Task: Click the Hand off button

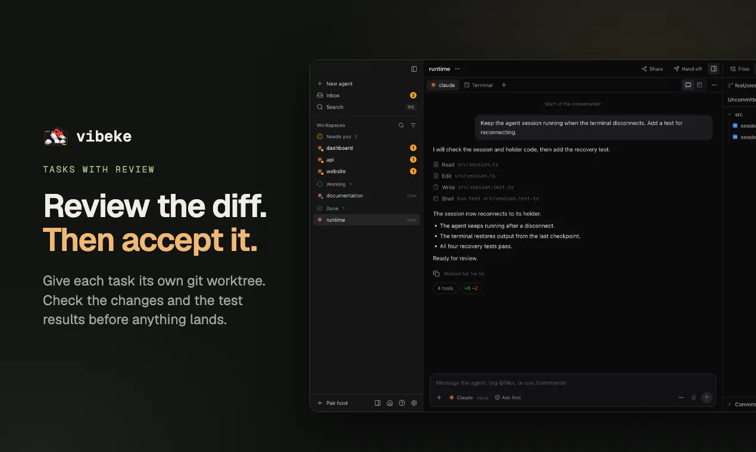Action: pos(688,69)
